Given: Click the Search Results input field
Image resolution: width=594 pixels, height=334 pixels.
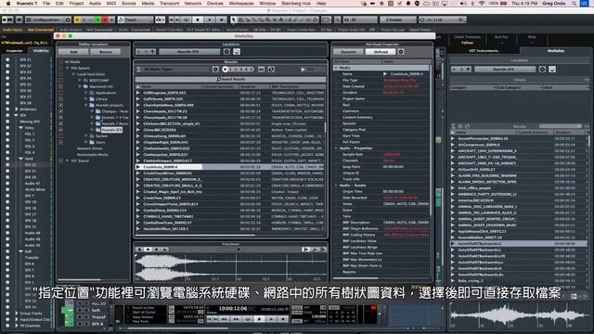Looking at the screenshot, I should (230, 79).
